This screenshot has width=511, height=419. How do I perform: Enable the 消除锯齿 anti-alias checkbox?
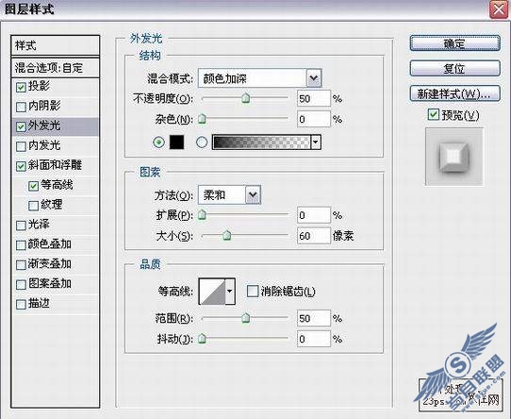point(253,291)
